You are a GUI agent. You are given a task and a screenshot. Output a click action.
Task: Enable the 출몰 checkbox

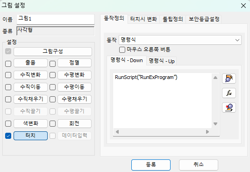pyautogui.click(x=8, y=64)
